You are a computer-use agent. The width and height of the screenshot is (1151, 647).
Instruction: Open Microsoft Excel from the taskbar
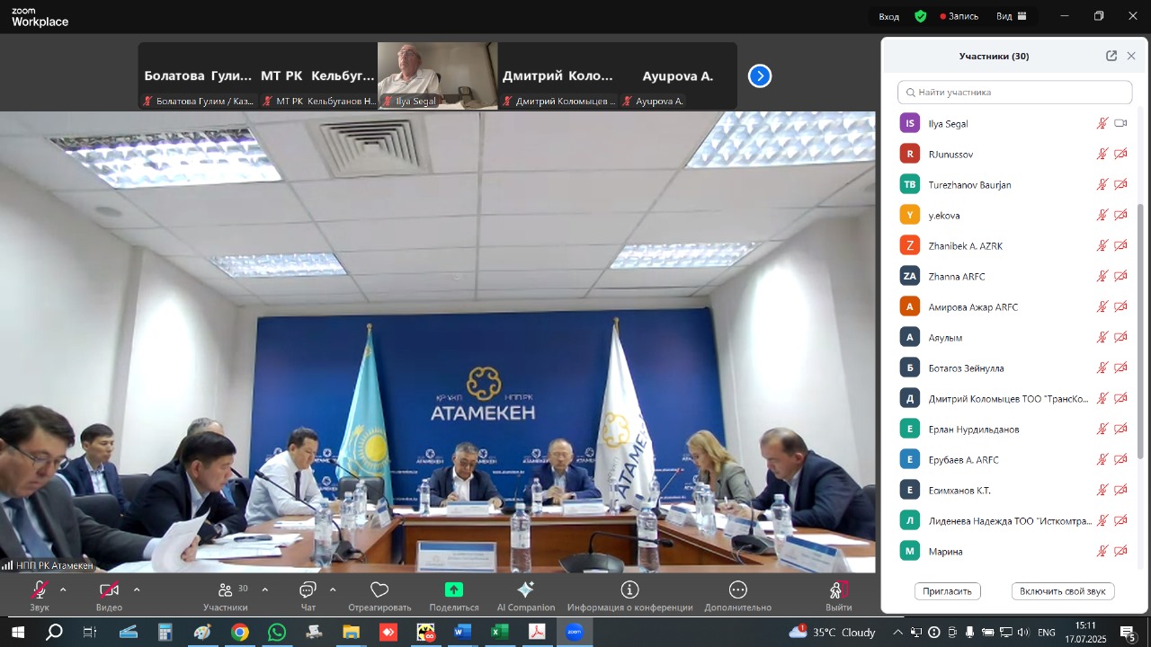(x=499, y=633)
